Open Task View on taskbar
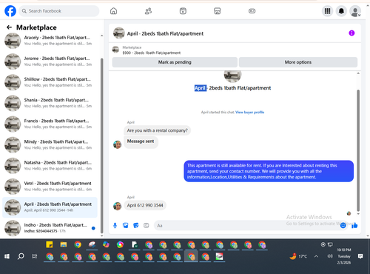 35,256
